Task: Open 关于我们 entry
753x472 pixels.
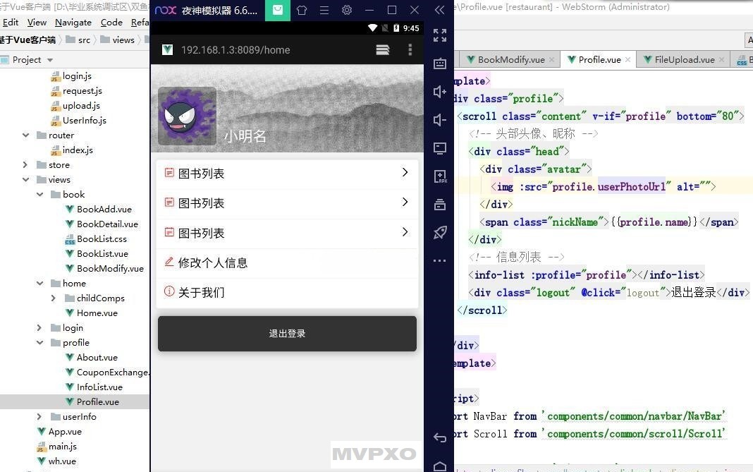Action: point(287,292)
